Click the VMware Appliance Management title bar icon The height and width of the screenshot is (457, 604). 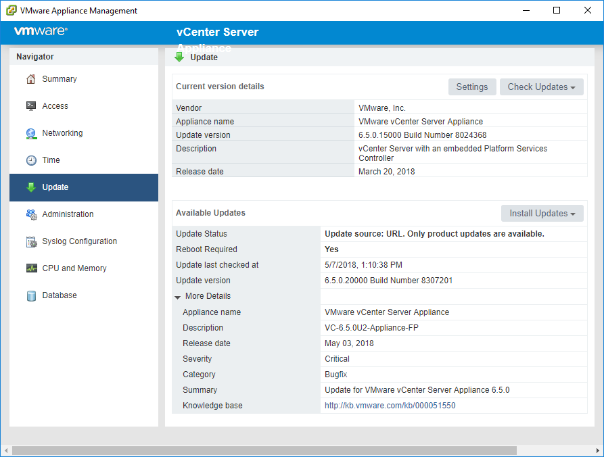coord(11,10)
